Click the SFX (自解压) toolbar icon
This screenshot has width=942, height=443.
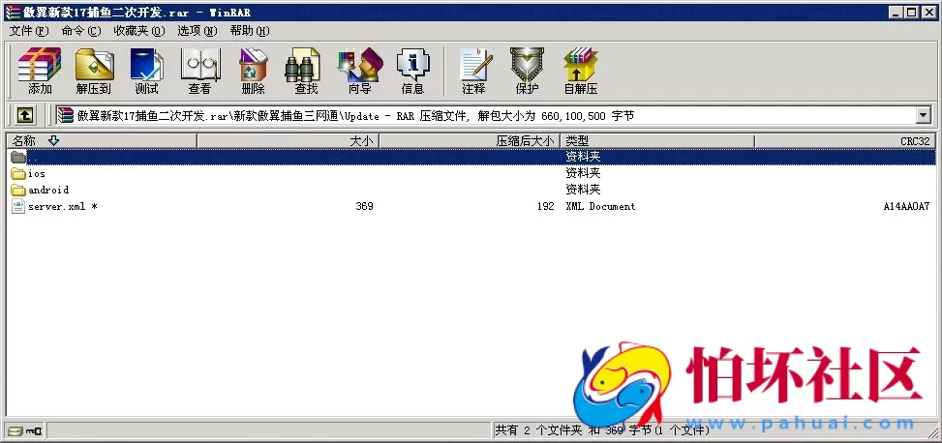tap(580, 71)
